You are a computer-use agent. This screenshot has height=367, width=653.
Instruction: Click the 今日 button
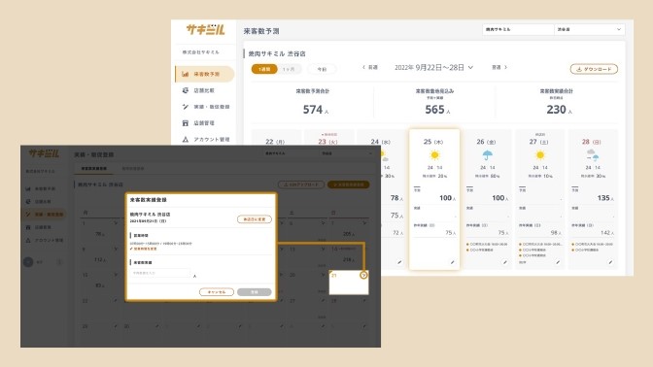click(x=322, y=69)
